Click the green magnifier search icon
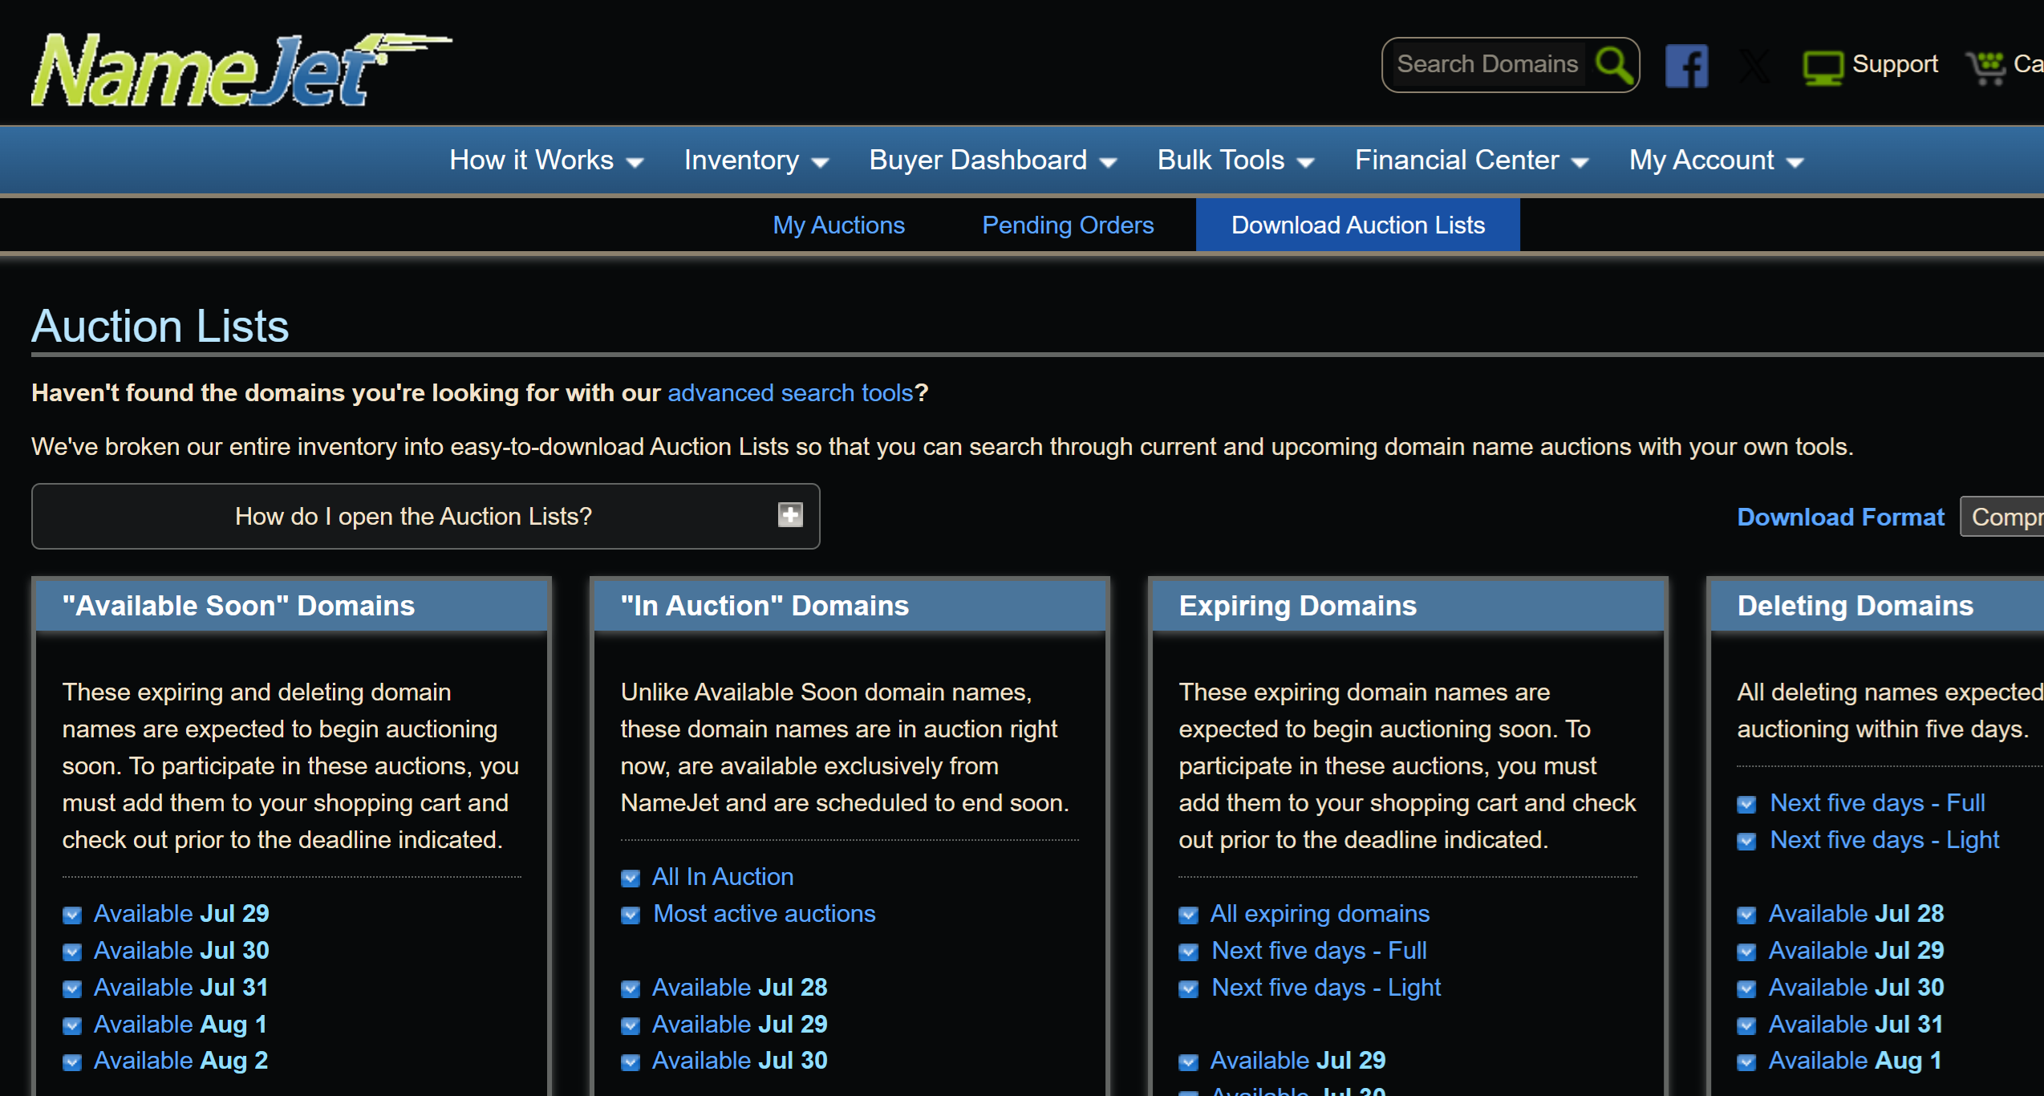2044x1096 pixels. [1614, 64]
